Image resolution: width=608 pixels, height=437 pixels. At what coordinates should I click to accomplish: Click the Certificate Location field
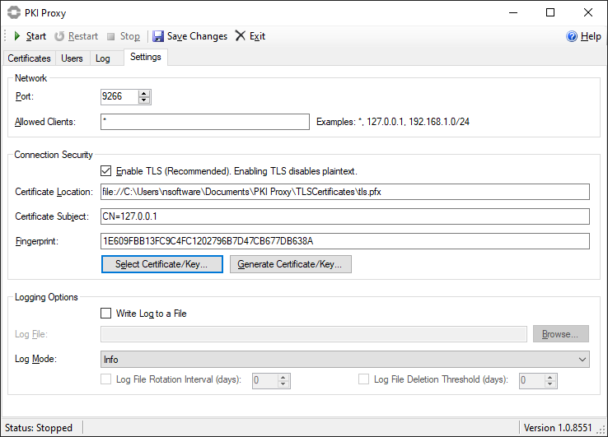tap(345, 192)
